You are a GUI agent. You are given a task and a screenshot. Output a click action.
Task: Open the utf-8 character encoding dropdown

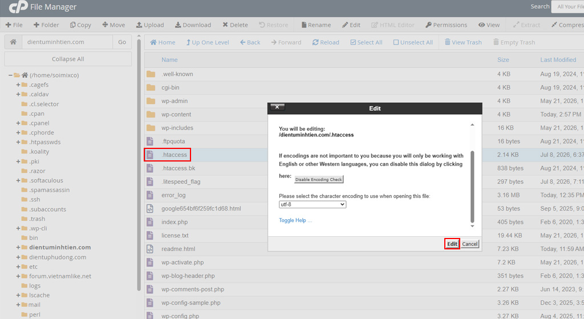click(x=313, y=205)
